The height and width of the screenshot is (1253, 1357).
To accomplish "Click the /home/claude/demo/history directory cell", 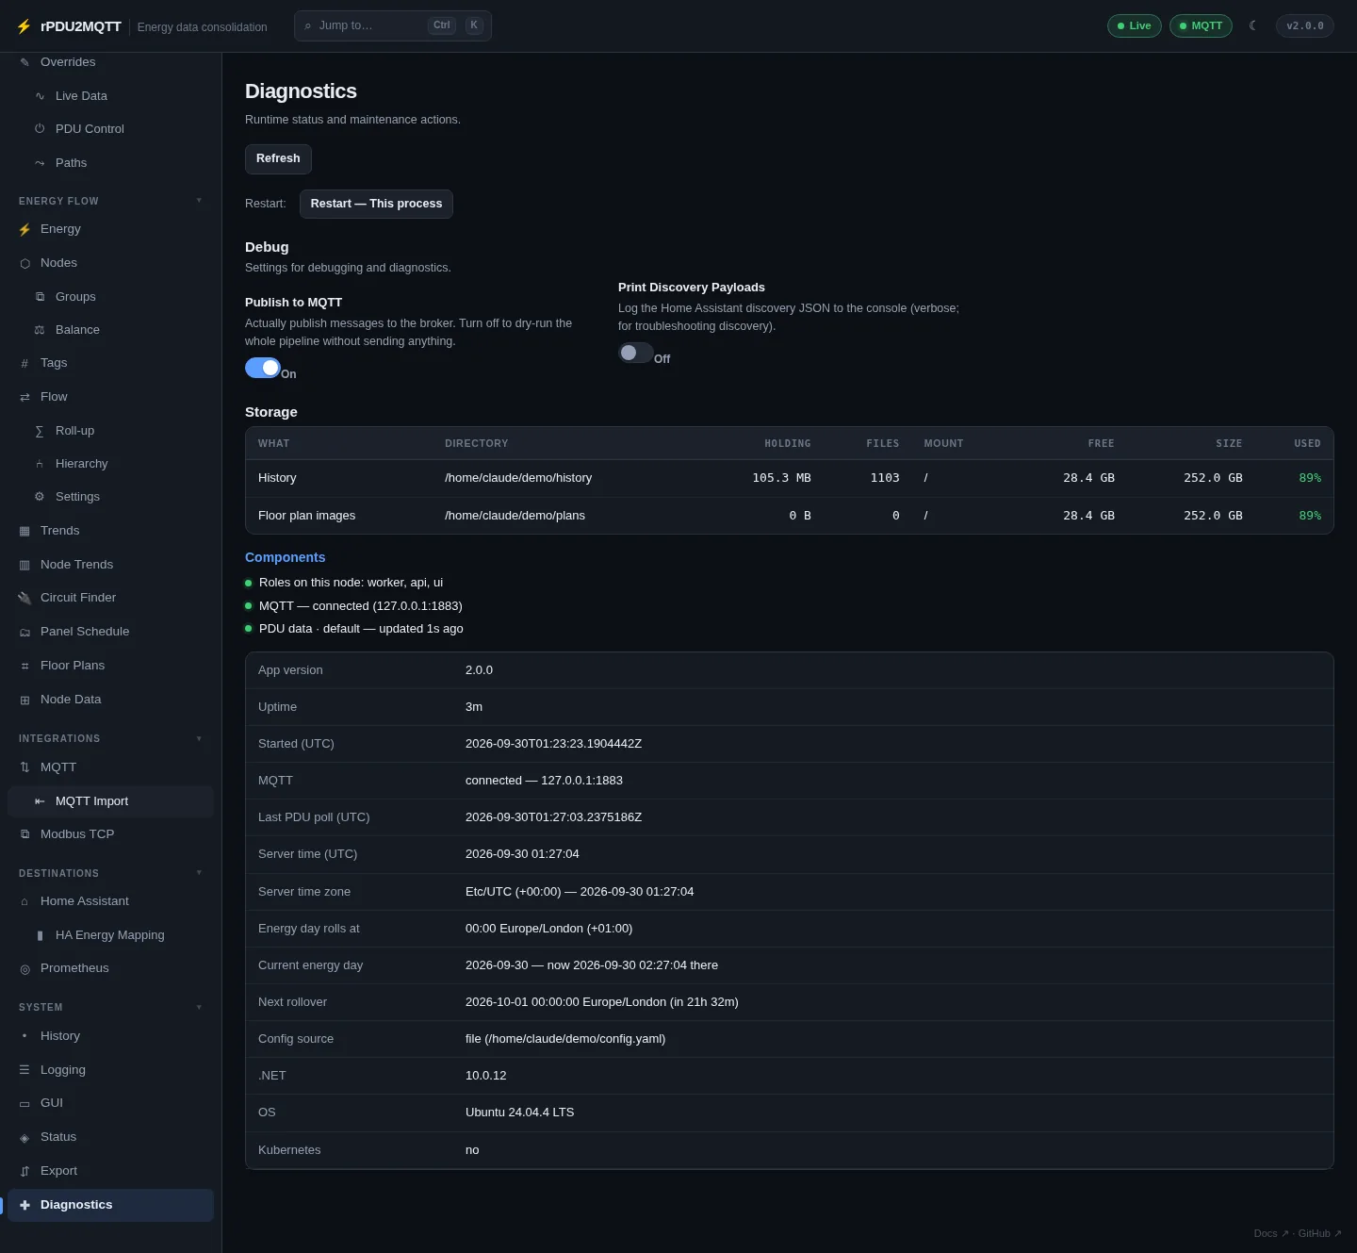I will 518,478.
